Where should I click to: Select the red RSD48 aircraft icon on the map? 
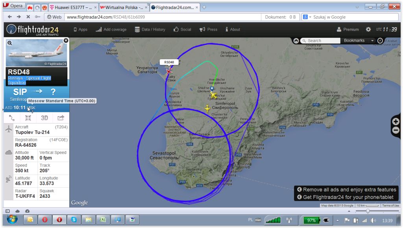click(169, 71)
